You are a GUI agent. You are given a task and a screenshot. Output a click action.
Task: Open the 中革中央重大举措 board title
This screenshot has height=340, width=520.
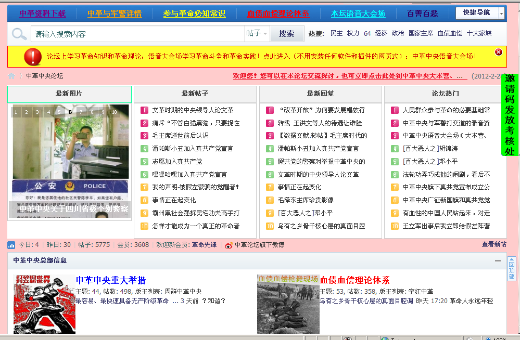[x=111, y=280]
